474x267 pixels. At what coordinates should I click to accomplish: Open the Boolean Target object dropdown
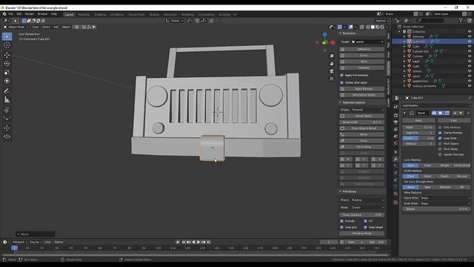[x=368, y=42]
